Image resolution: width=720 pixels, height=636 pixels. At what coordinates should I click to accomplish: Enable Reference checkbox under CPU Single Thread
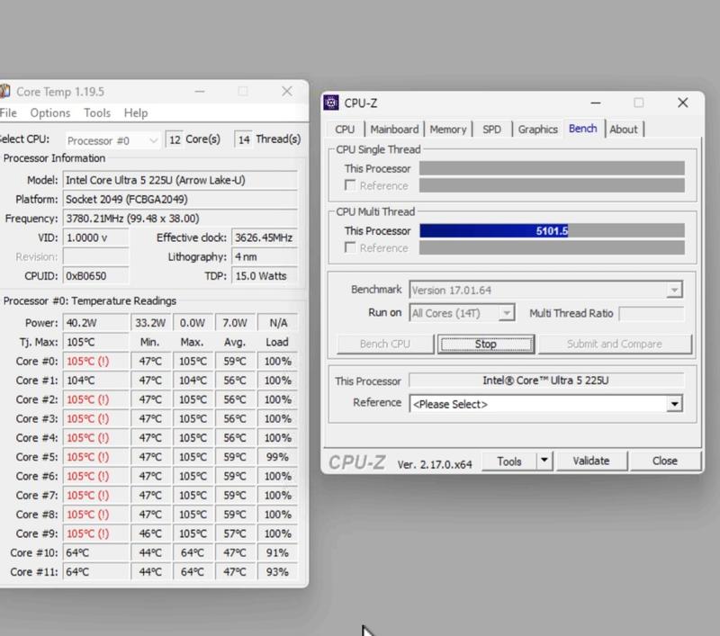tap(350, 185)
